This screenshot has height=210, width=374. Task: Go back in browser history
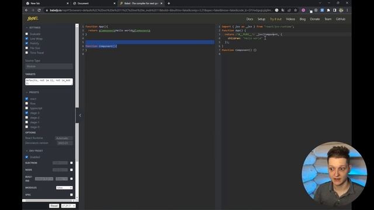26,10
